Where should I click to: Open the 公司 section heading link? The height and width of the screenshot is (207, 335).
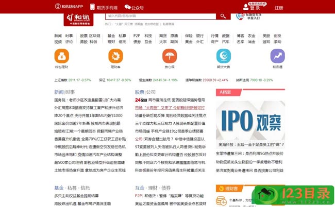click(150, 92)
